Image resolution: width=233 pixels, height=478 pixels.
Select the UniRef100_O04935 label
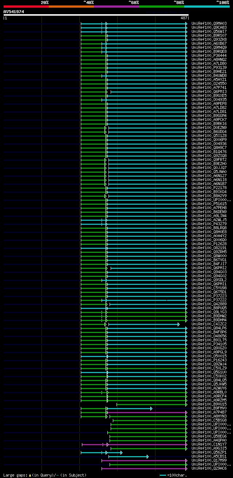pyautogui.click(x=209, y=99)
